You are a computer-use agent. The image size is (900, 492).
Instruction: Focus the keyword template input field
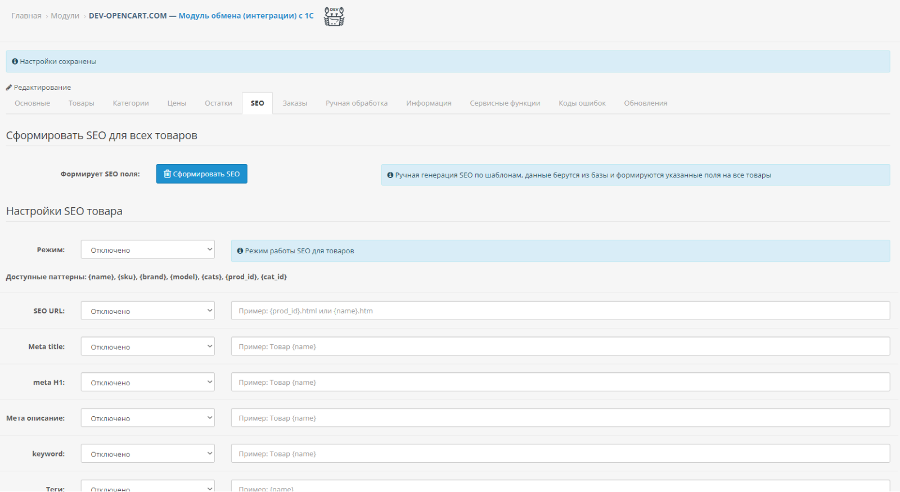tap(560, 454)
